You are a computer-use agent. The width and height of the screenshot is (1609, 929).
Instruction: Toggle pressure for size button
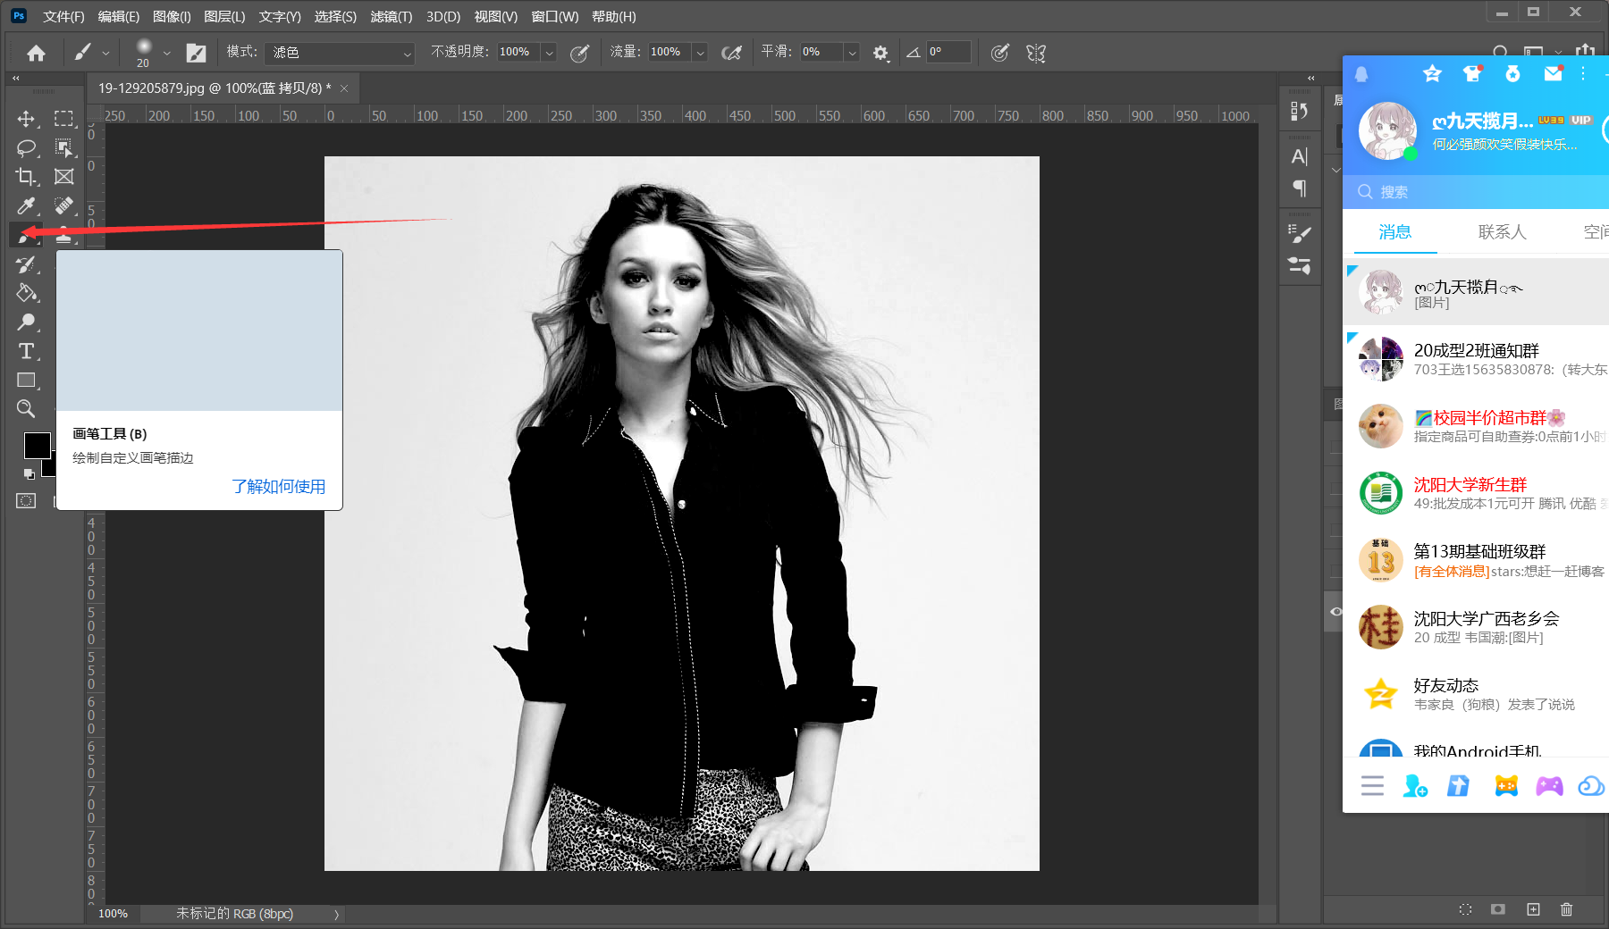[1000, 53]
